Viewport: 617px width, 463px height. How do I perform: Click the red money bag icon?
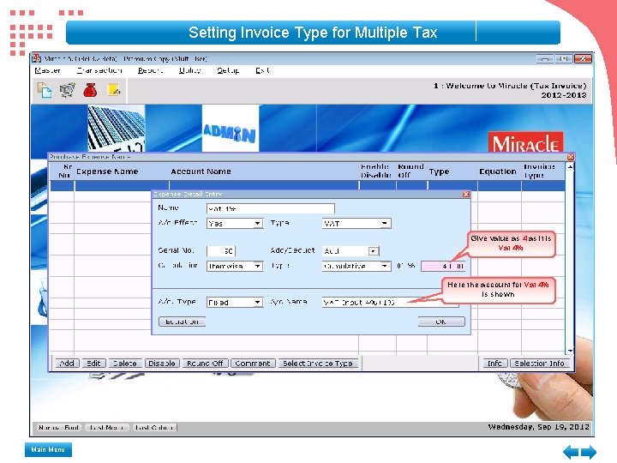tap(90, 90)
